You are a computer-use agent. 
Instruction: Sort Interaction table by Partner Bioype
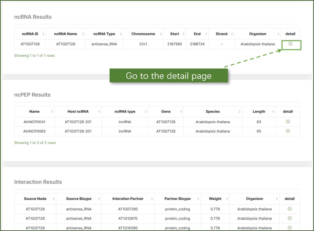pyautogui.click(x=177, y=199)
